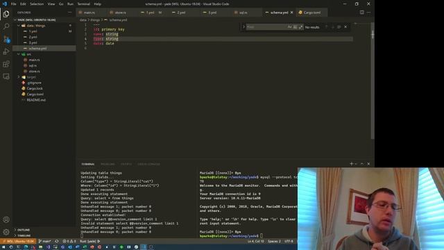Toggle find in selection
Image resolution: width=444 pixels, height=250 pixels.
pos(339,27)
